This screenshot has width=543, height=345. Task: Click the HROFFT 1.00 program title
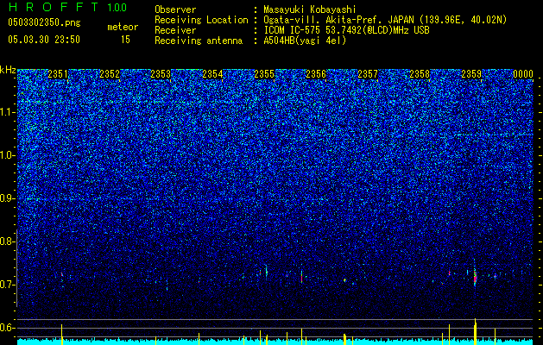tap(67, 7)
